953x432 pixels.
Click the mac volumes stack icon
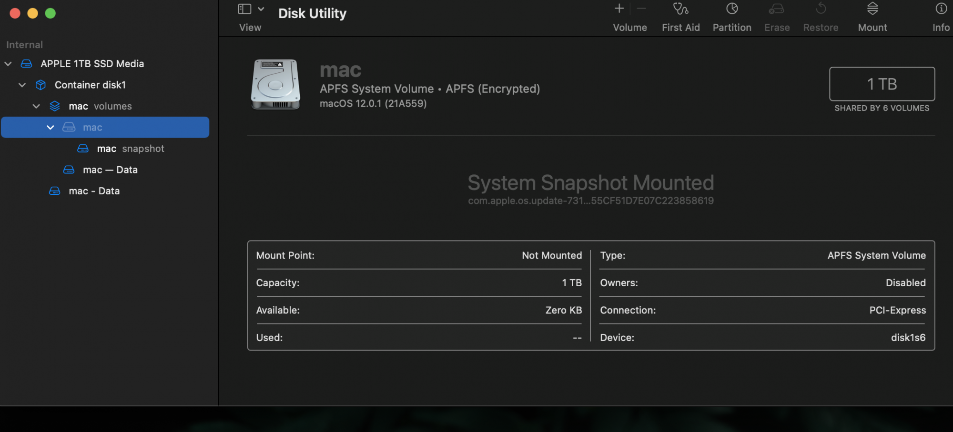coord(55,106)
